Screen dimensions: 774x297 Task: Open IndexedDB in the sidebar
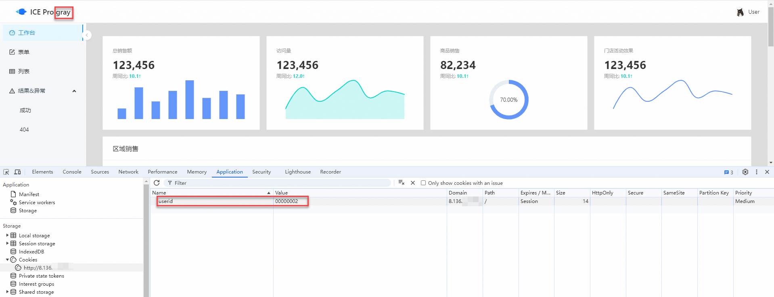[31, 251]
